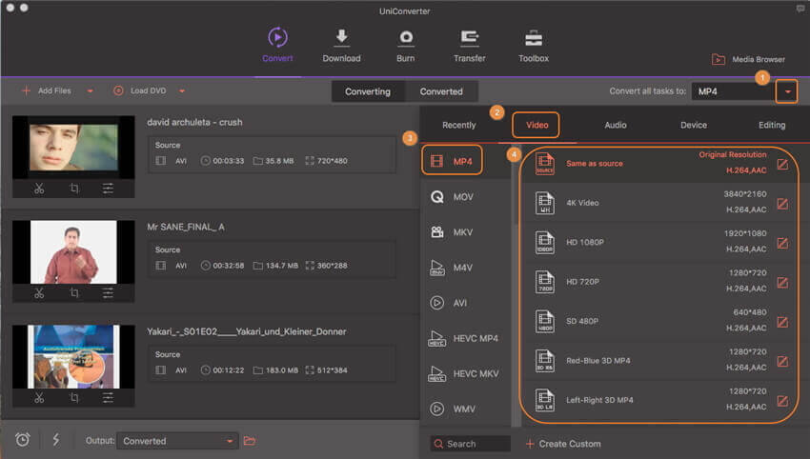Viewport: 810px width, 459px height.
Task: Edit the 4K Video preset settings
Action: [782, 204]
